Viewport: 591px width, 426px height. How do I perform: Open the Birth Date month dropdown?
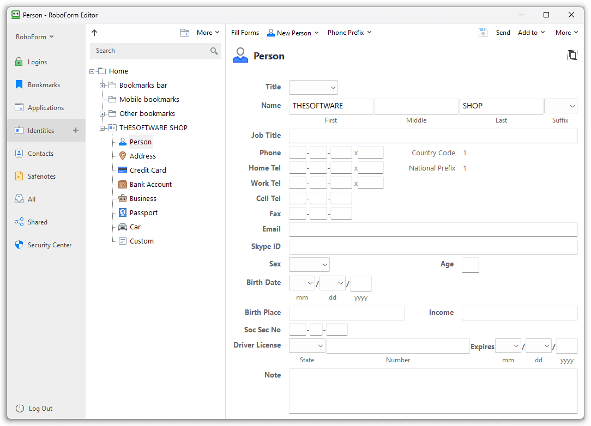coord(302,283)
